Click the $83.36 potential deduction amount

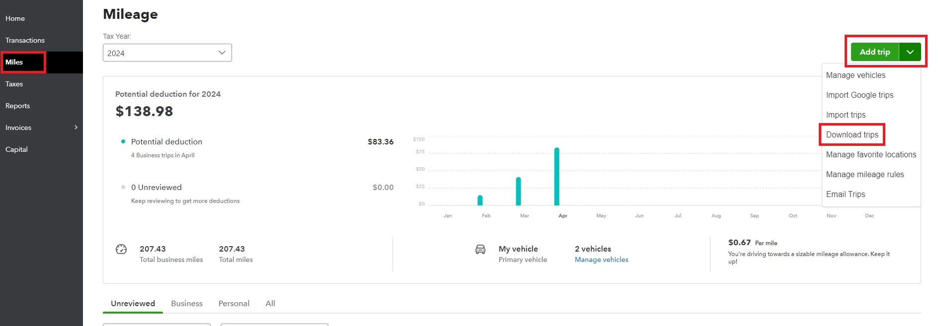tap(381, 142)
